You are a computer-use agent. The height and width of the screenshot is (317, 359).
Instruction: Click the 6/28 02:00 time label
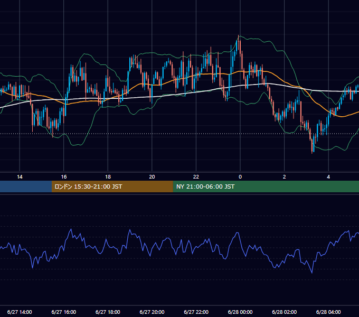284,312
